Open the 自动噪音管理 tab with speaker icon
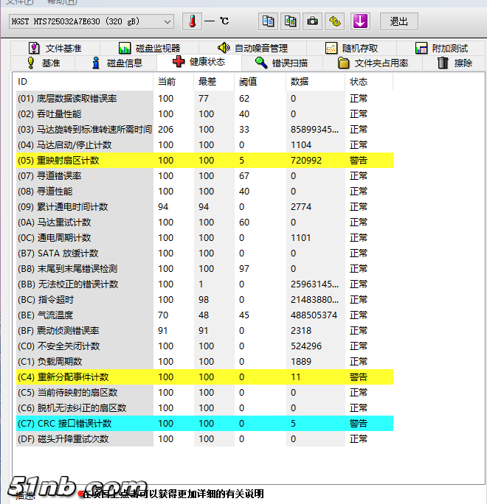487x504 pixels. (252, 49)
